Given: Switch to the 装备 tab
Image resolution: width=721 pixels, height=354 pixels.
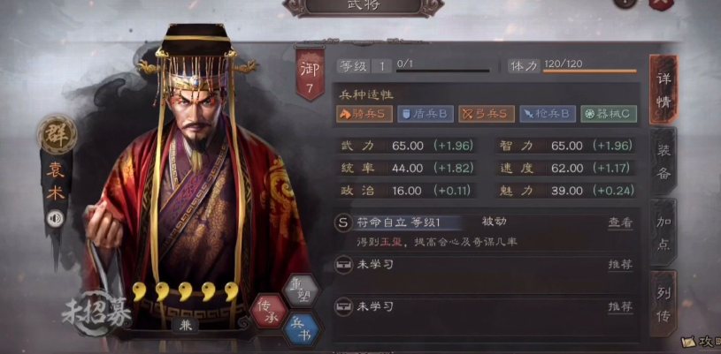Looking at the screenshot, I should tap(663, 162).
